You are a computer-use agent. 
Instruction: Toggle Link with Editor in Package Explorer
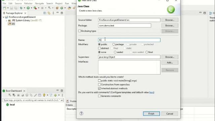click(x=49, y=13)
